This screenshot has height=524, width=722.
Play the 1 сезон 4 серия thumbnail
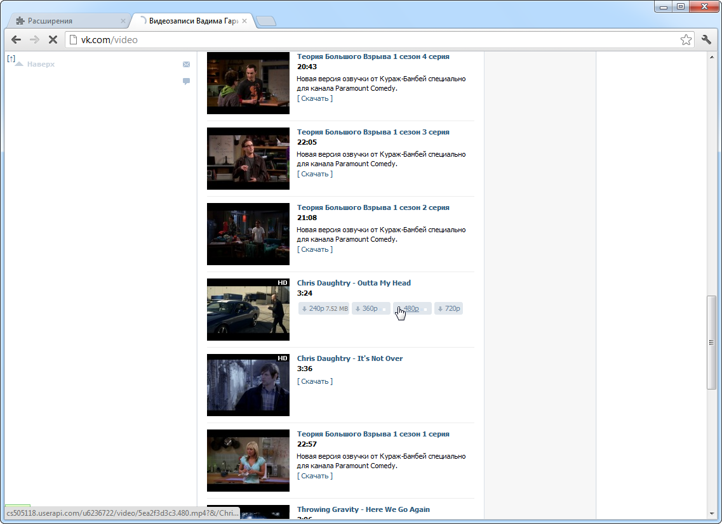[248, 83]
